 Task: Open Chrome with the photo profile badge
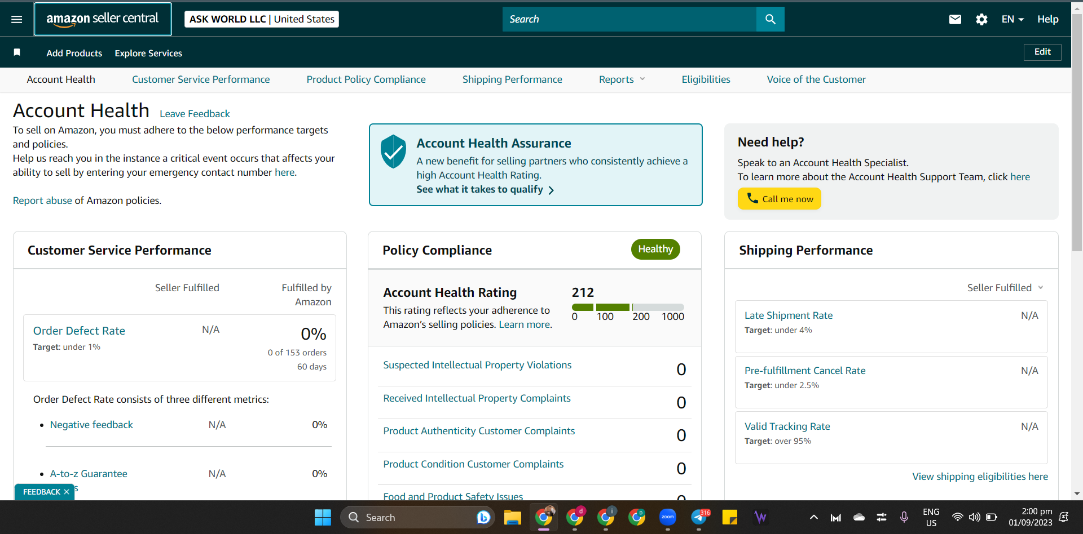[x=544, y=517]
